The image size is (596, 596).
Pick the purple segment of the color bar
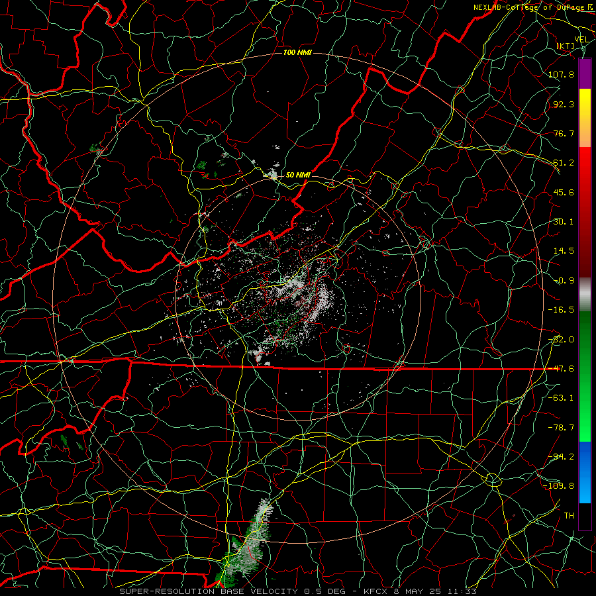click(x=585, y=74)
